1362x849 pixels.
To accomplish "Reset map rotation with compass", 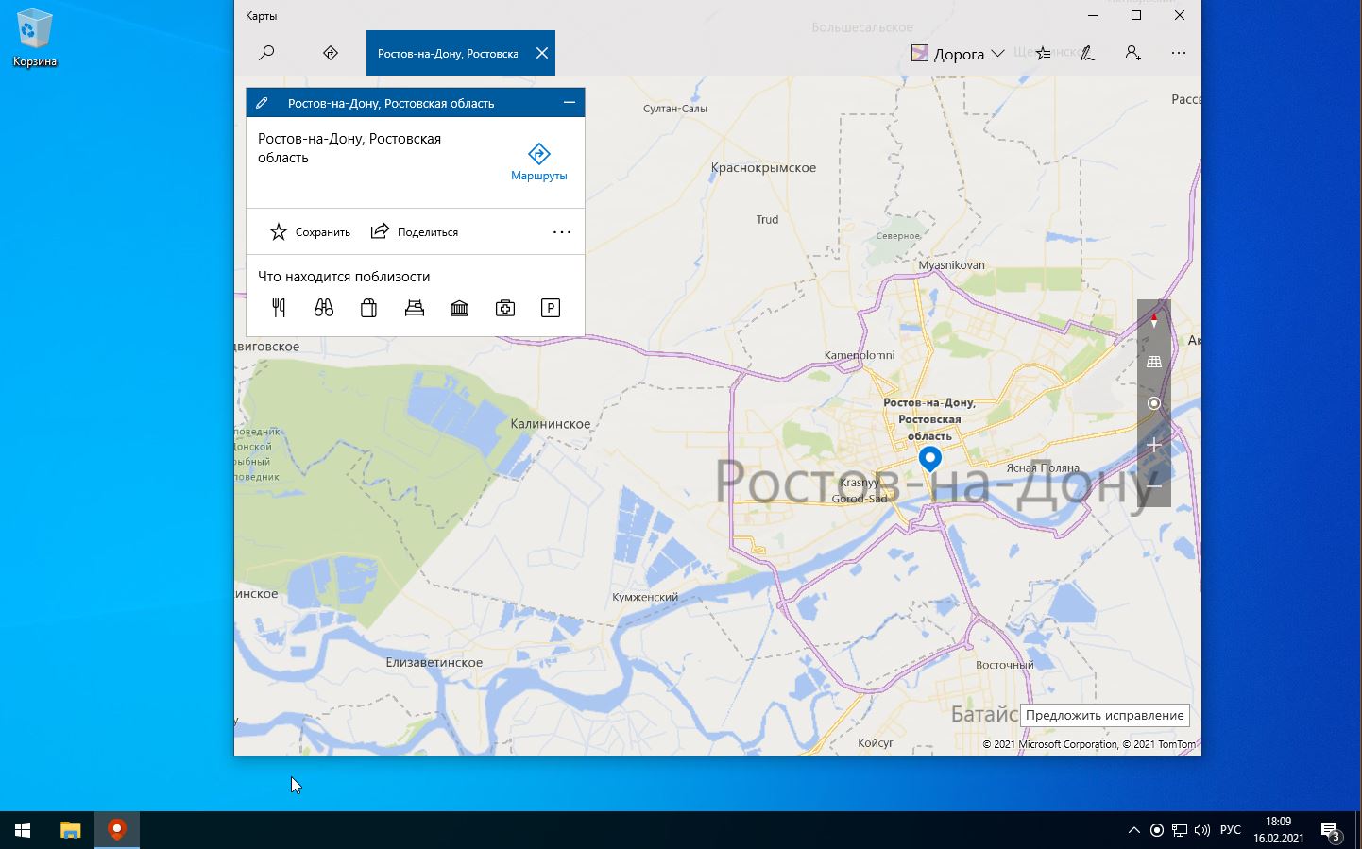I will [1153, 321].
